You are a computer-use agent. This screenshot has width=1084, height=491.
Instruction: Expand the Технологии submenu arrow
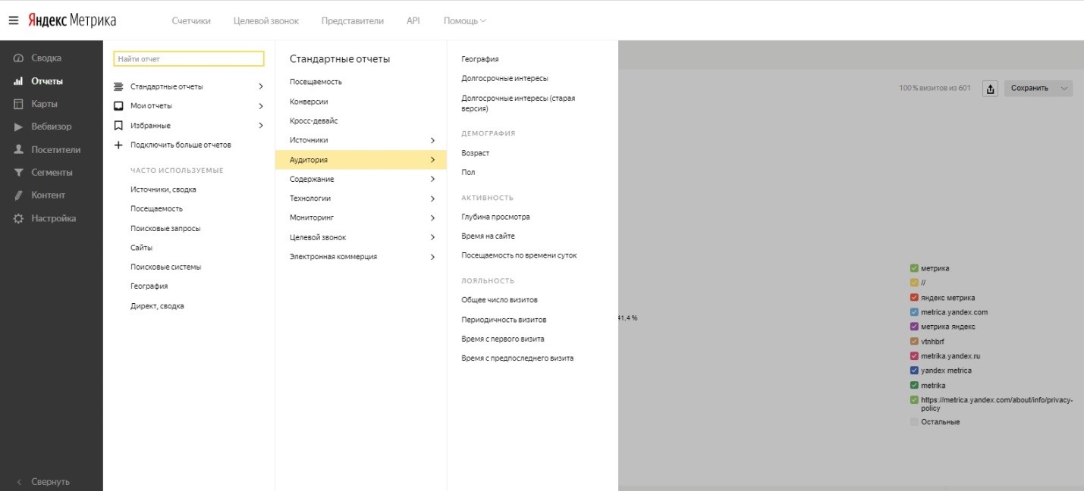432,199
